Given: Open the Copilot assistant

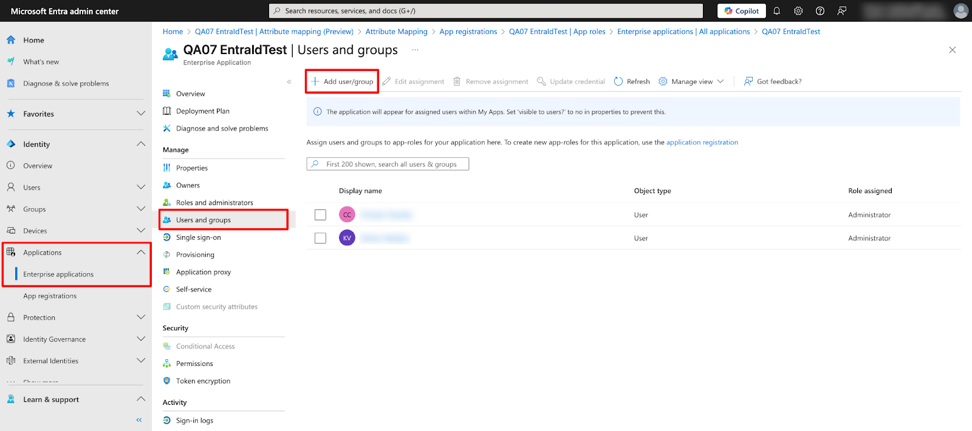Looking at the screenshot, I should (x=741, y=11).
